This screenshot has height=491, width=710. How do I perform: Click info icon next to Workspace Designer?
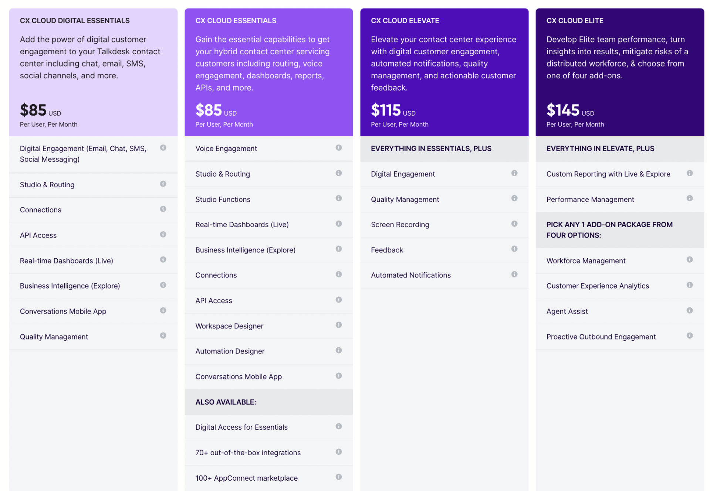pos(338,325)
